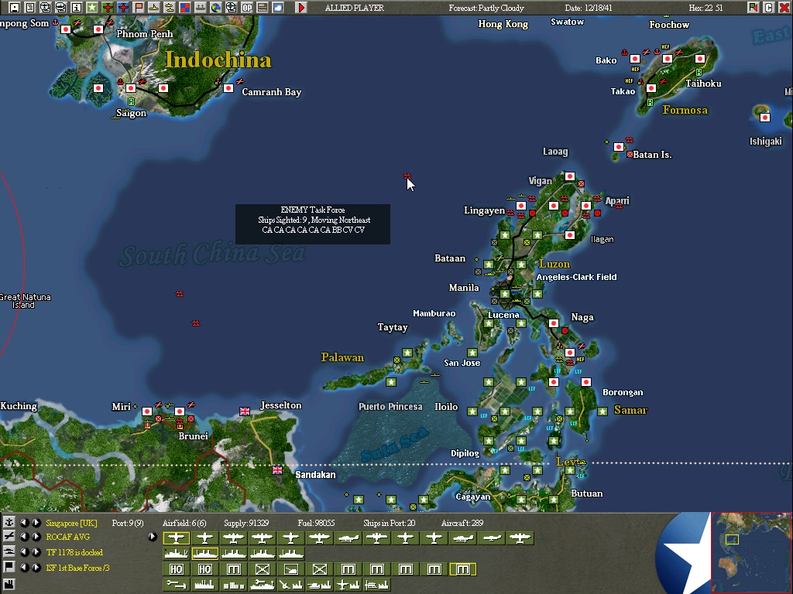This screenshot has width=793, height=594.
Task: Go to next base after Singapore [UK]
Action: 36,522
